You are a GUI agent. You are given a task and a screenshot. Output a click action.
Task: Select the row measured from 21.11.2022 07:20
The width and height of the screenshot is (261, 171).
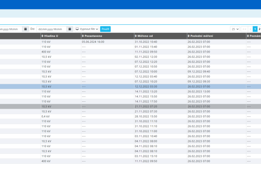pyautogui.click(x=146, y=106)
